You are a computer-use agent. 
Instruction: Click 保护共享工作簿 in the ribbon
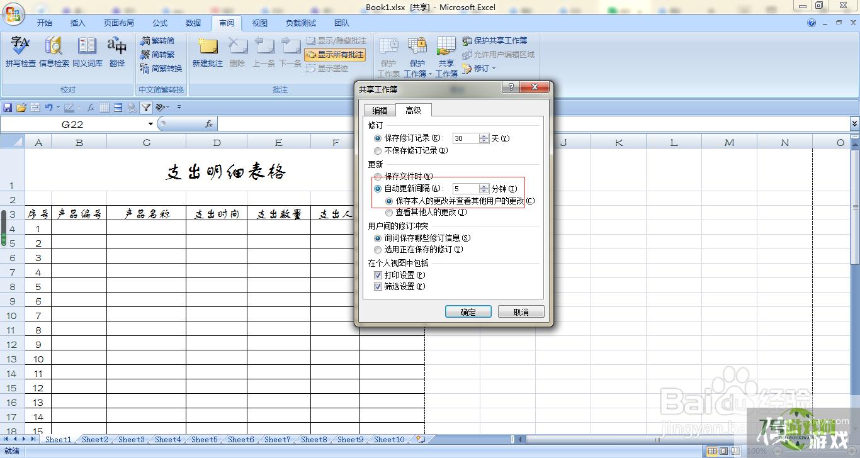[x=495, y=40]
